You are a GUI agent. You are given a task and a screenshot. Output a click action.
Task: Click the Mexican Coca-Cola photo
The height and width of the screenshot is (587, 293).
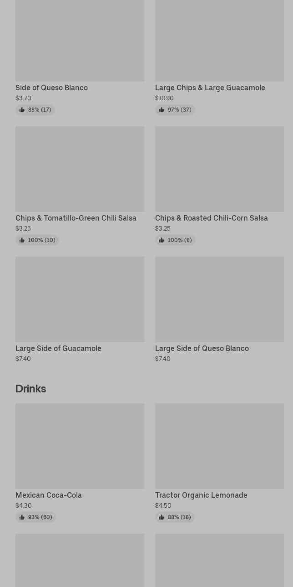pos(80,446)
